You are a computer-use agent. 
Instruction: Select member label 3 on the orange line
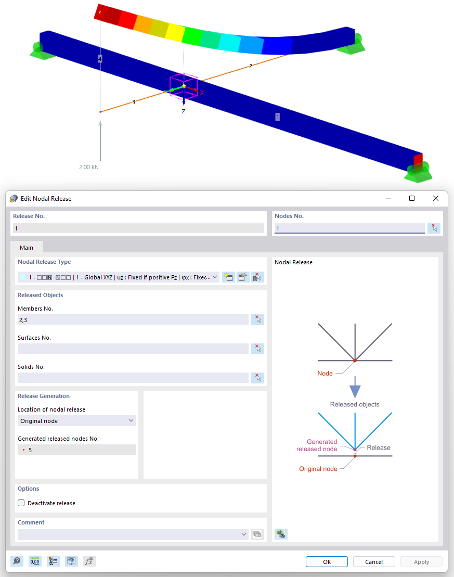(134, 101)
